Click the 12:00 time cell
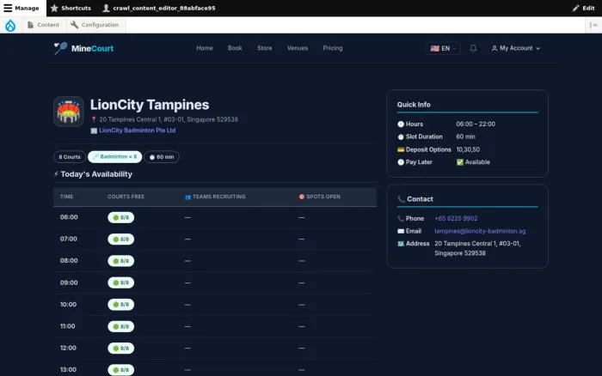 coord(68,348)
